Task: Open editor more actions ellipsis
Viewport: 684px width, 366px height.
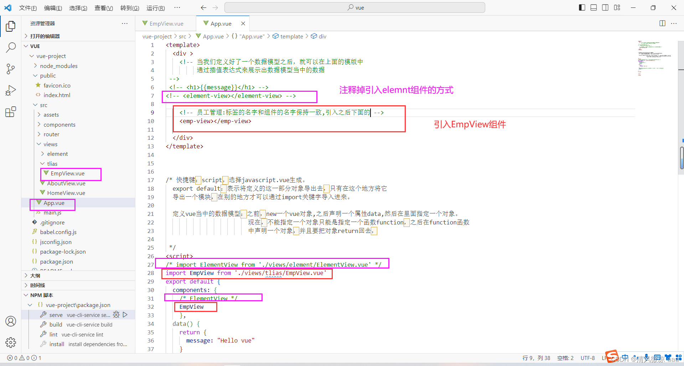Action: tap(674, 23)
